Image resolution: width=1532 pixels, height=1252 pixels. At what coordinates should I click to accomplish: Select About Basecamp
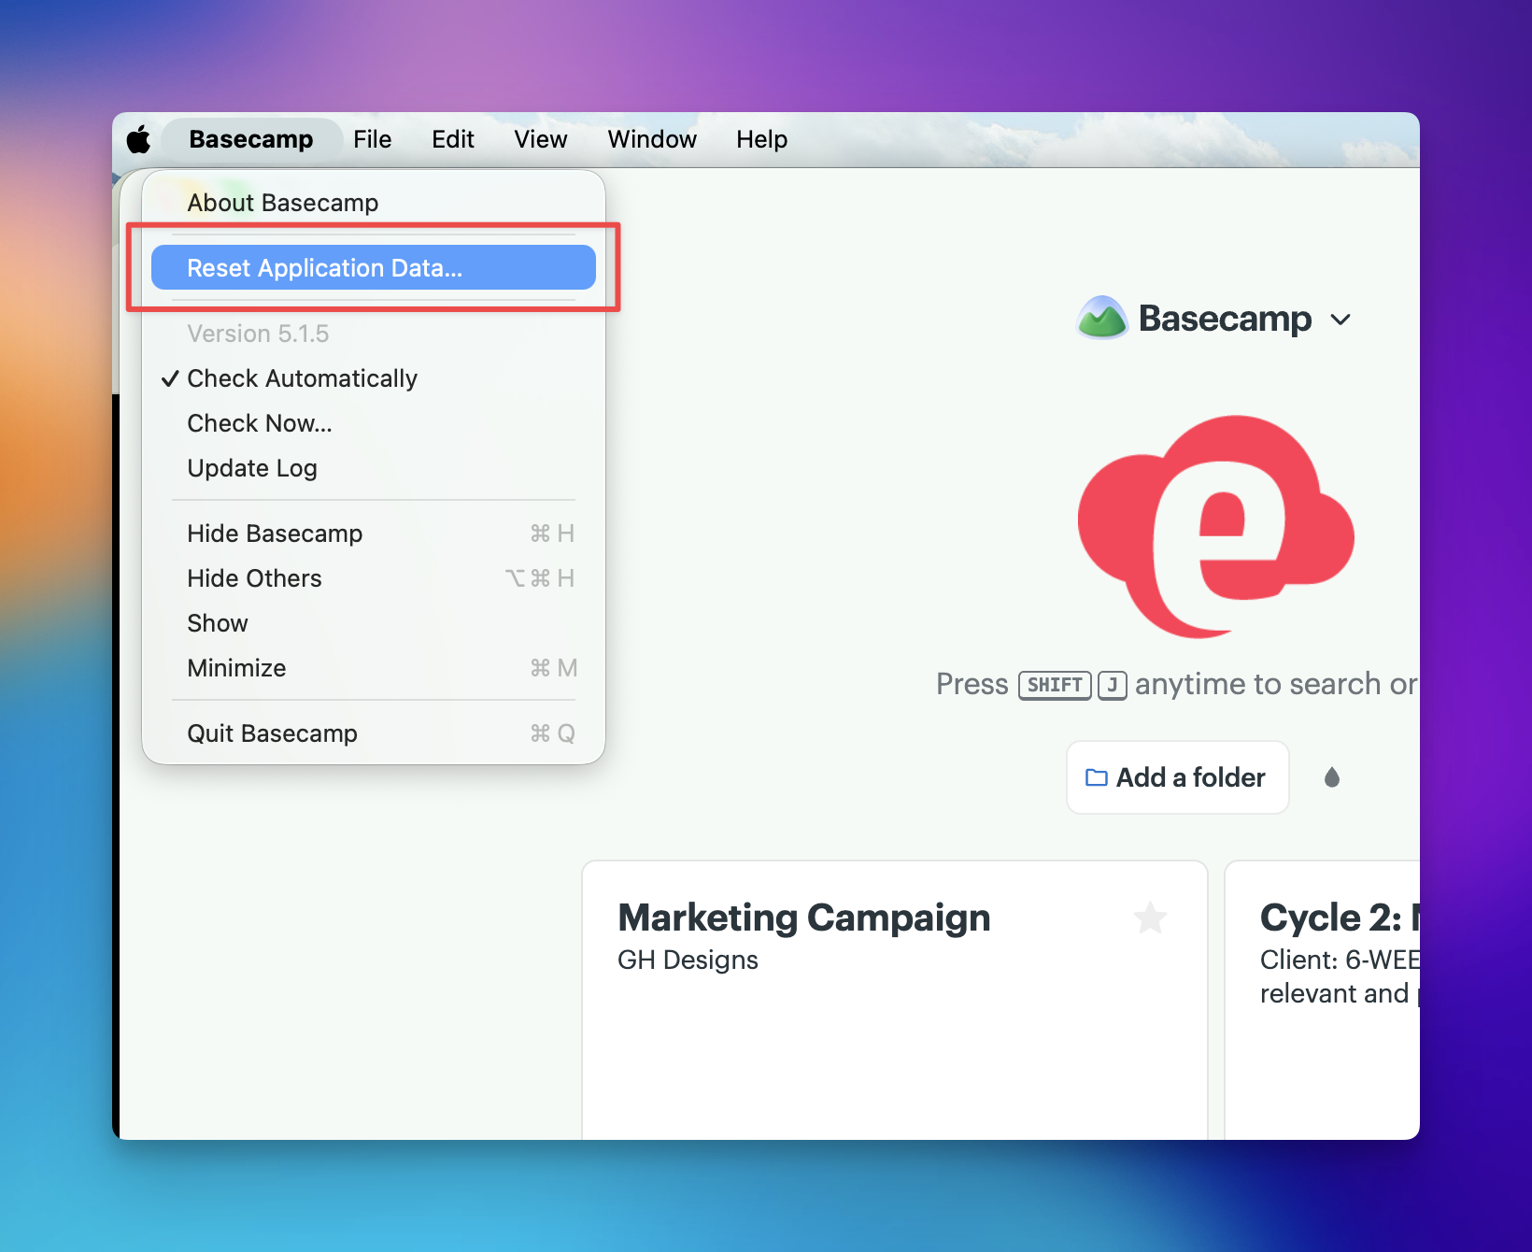(374, 203)
